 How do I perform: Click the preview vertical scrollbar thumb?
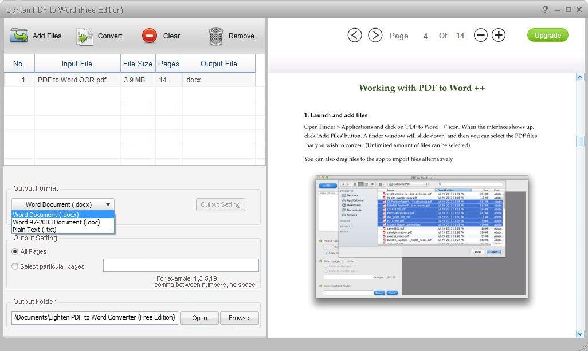(x=581, y=141)
